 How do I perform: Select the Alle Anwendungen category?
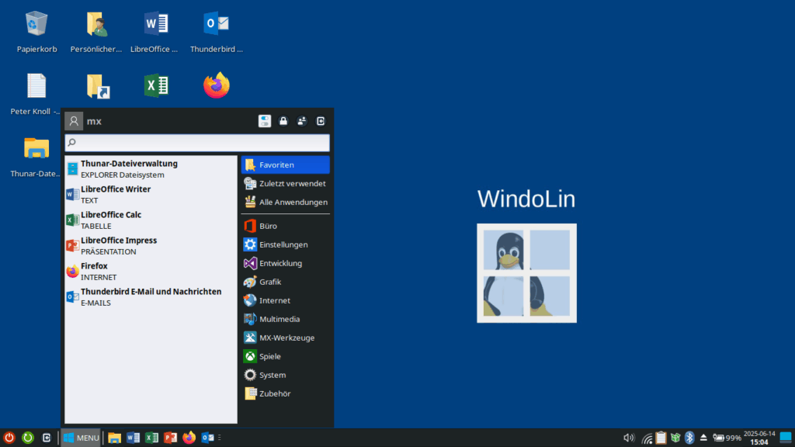tap(286, 203)
